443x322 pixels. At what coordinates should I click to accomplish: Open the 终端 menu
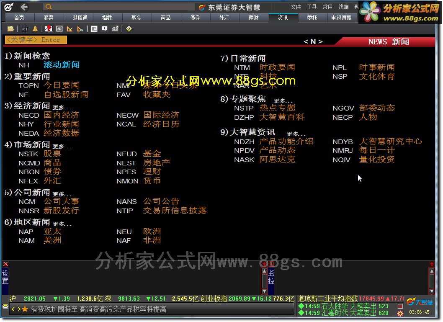point(343,7)
